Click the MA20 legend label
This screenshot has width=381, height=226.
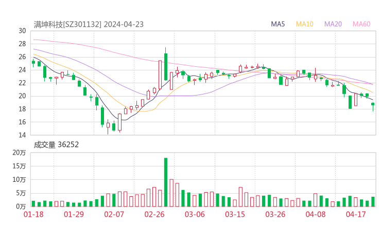coord(333,24)
